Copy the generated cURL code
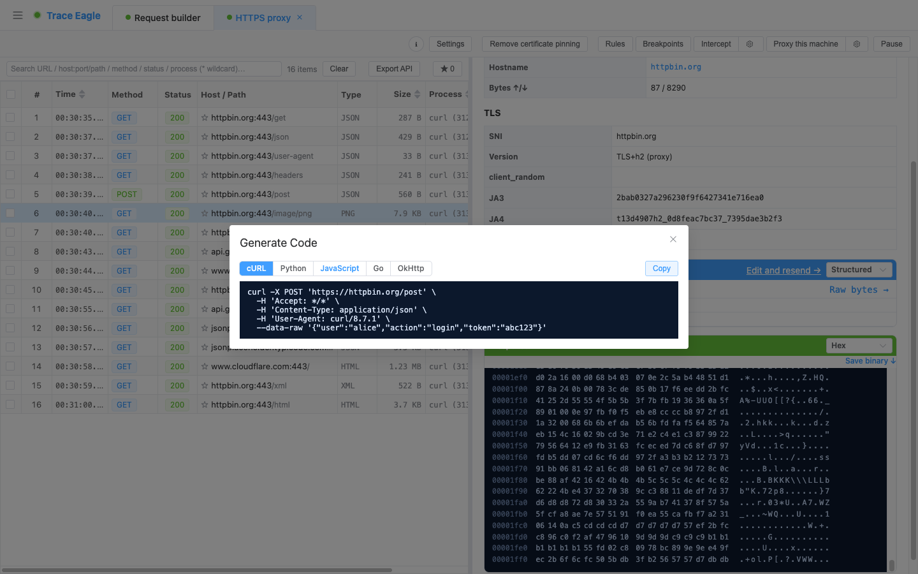The width and height of the screenshot is (918, 574). (x=661, y=269)
